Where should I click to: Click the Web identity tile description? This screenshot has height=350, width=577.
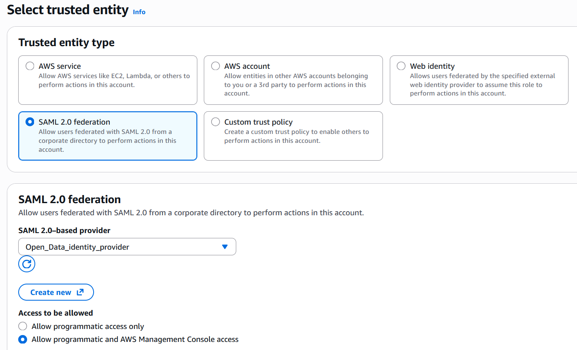482,85
